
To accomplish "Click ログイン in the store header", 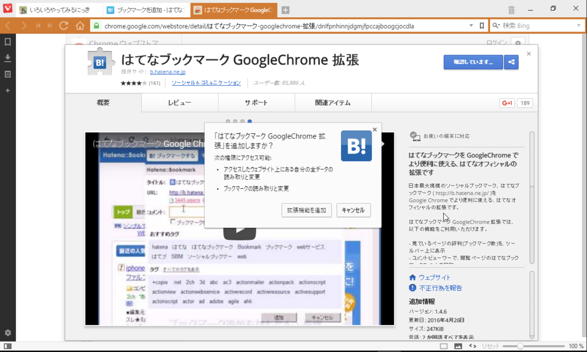I will tap(496, 42).
